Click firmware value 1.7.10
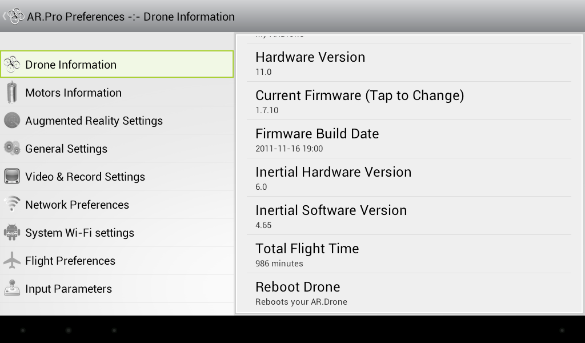 267,110
